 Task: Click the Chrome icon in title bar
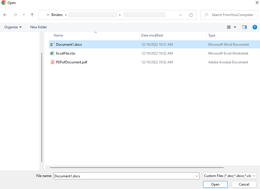[x=4, y=3]
